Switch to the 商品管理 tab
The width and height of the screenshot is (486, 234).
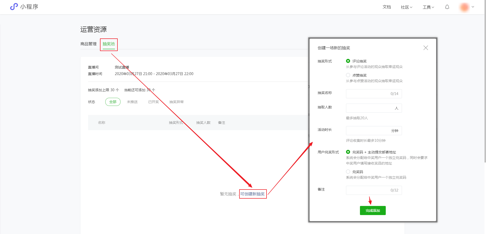pyautogui.click(x=88, y=44)
